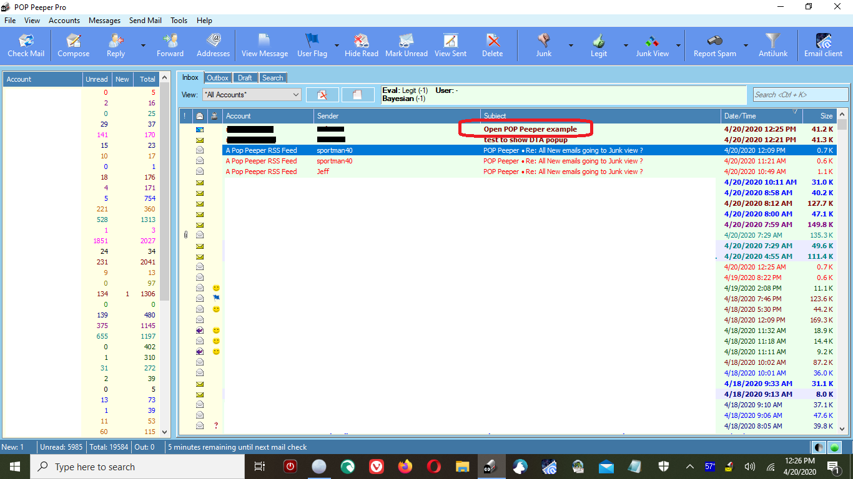Click the volume icon in system tray
853x479 pixels.
click(x=750, y=467)
